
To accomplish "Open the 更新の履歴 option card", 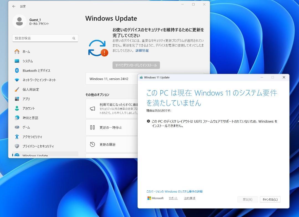I will tap(112, 144).
